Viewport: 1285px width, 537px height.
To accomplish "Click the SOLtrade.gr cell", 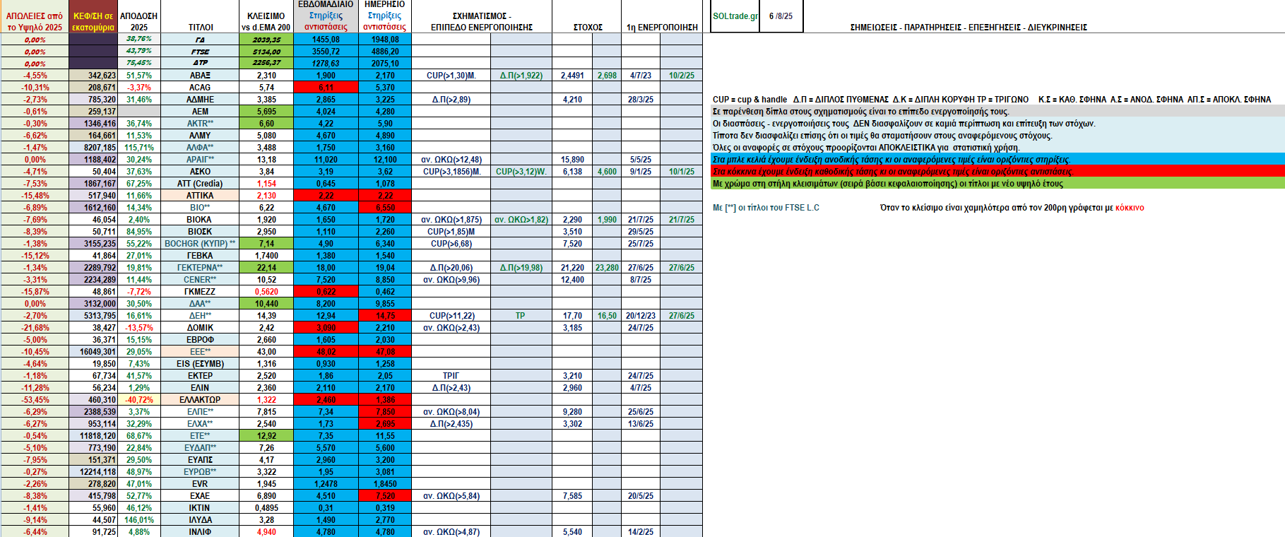I will coord(735,16).
